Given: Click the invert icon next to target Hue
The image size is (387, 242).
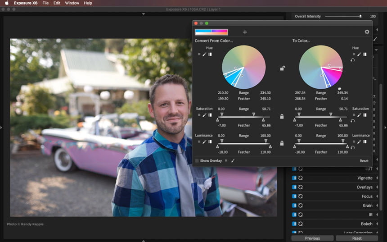Looking at the screenshot, I should [x=365, y=55].
